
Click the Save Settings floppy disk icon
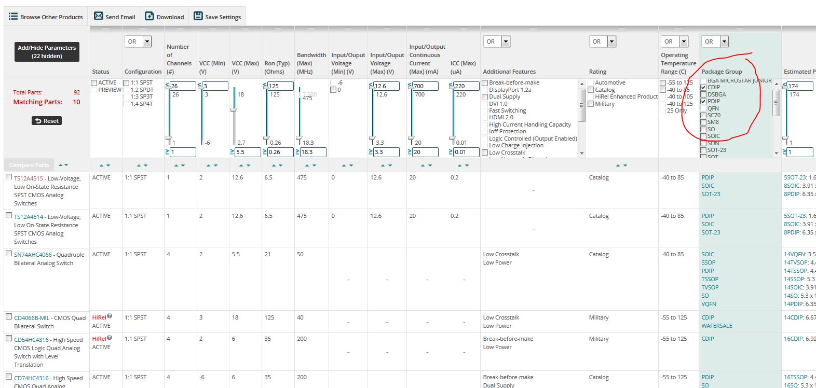[x=198, y=17]
